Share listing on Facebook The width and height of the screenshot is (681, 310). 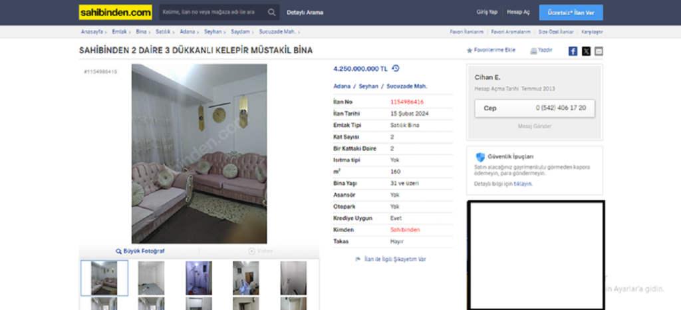pyautogui.click(x=573, y=51)
